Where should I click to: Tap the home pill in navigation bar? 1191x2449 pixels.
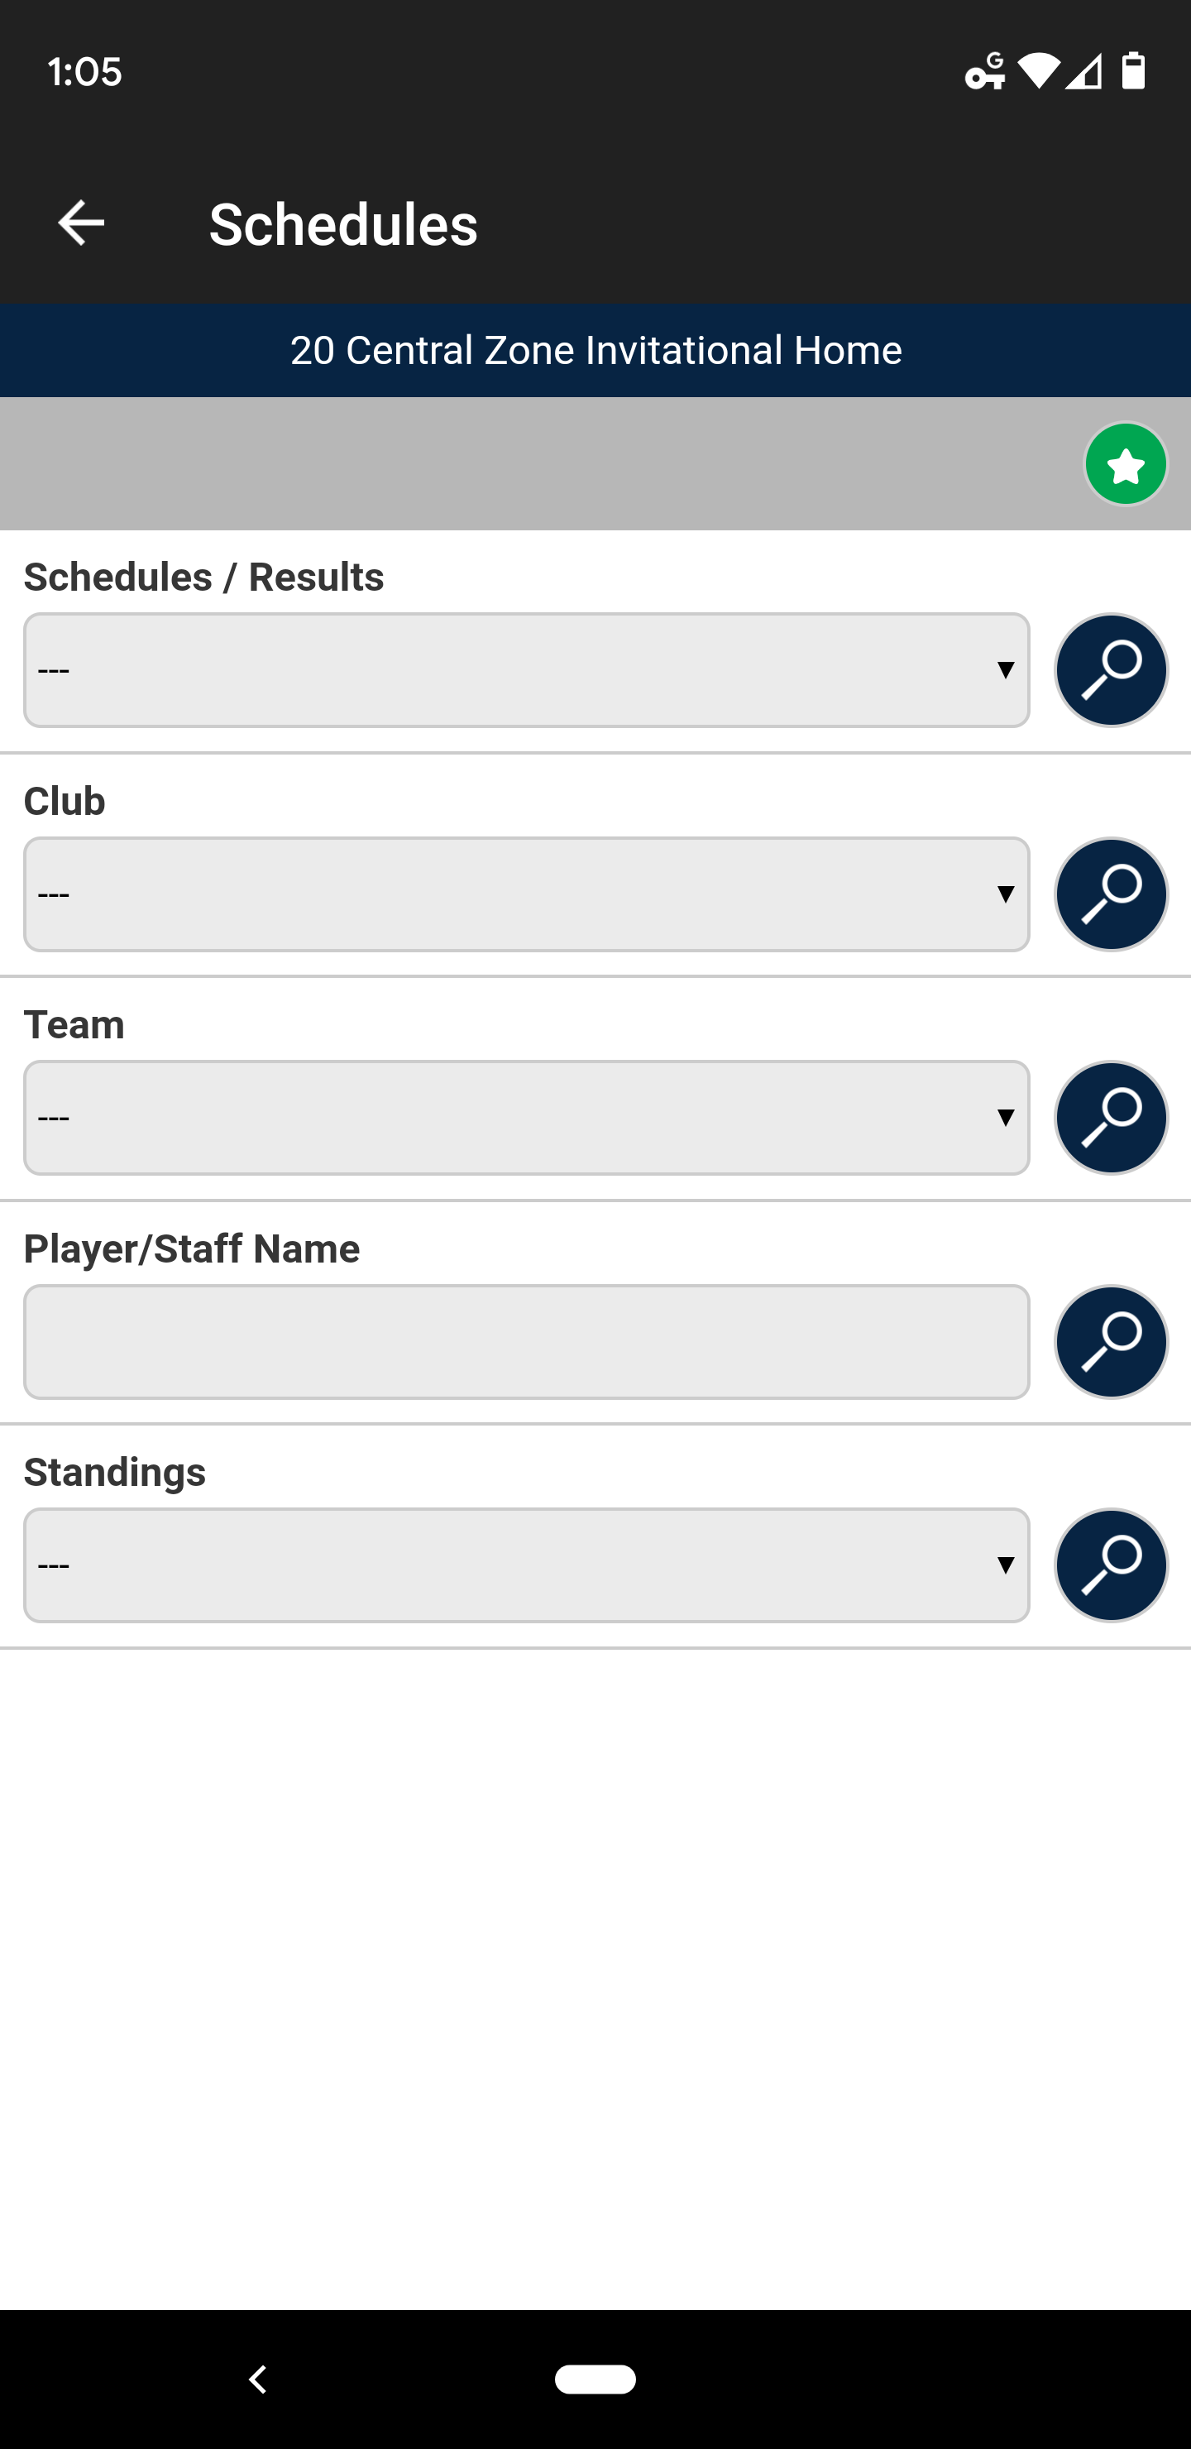(x=595, y=2379)
